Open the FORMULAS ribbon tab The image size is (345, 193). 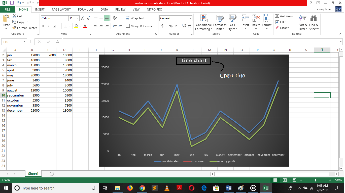pos(86,10)
